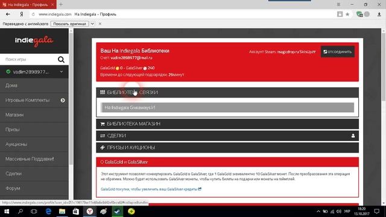The image size is (386, 217).
Task: Select the На Indiegala - Профиль tab
Action: [28, 4]
